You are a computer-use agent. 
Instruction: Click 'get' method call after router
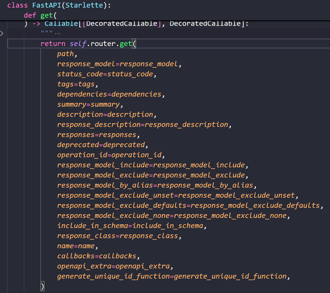pyautogui.click(x=126, y=43)
